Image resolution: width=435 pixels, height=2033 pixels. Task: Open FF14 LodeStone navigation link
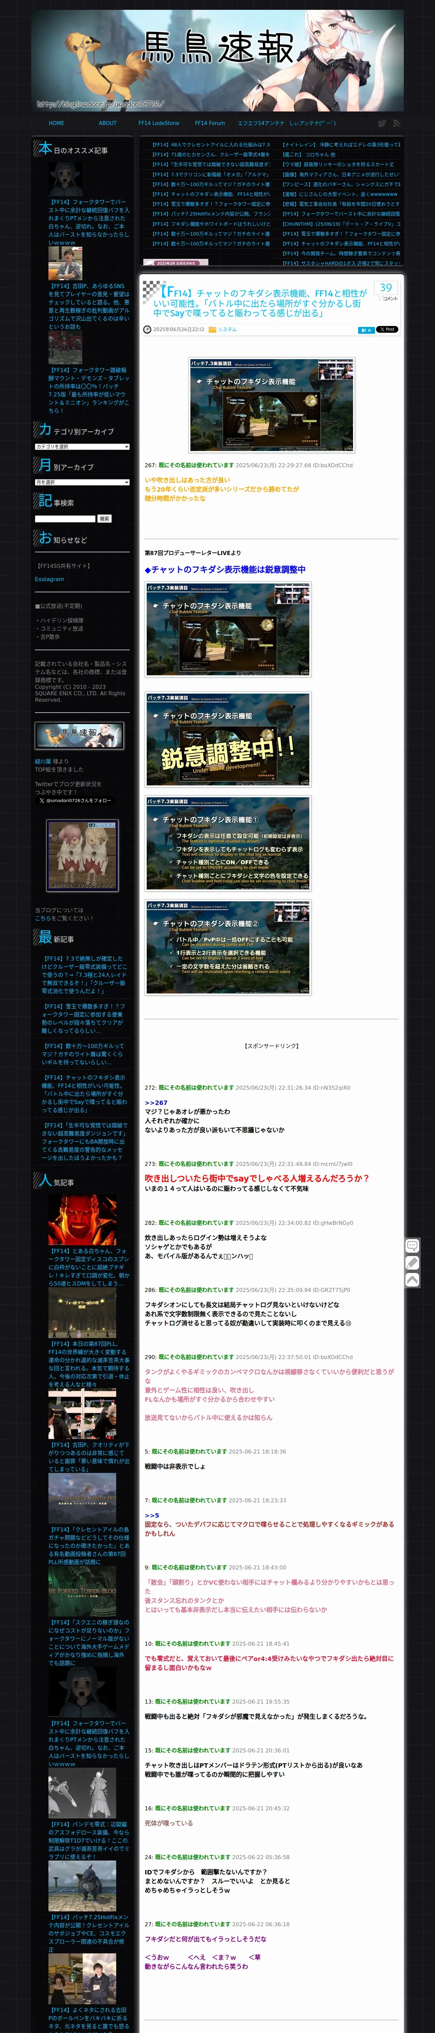coord(159,123)
